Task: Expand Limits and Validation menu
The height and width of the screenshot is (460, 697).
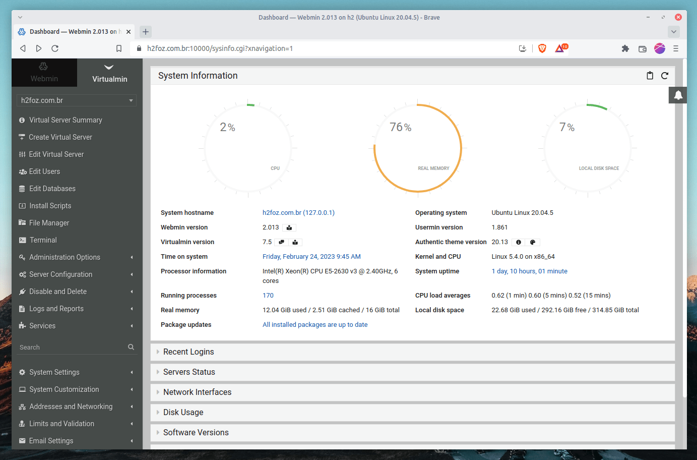Action: click(77, 424)
